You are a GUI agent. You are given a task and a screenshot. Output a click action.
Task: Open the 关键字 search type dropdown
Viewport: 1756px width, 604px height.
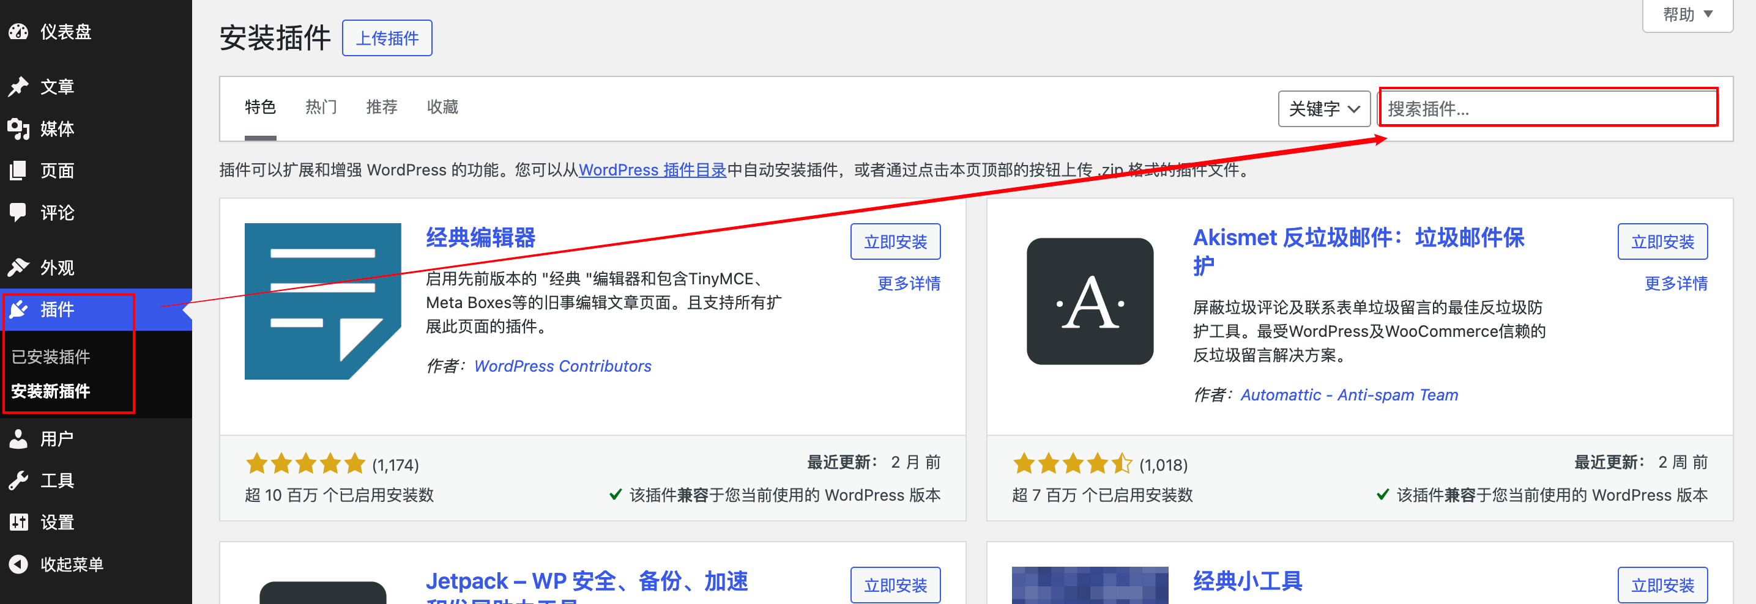click(x=1324, y=108)
